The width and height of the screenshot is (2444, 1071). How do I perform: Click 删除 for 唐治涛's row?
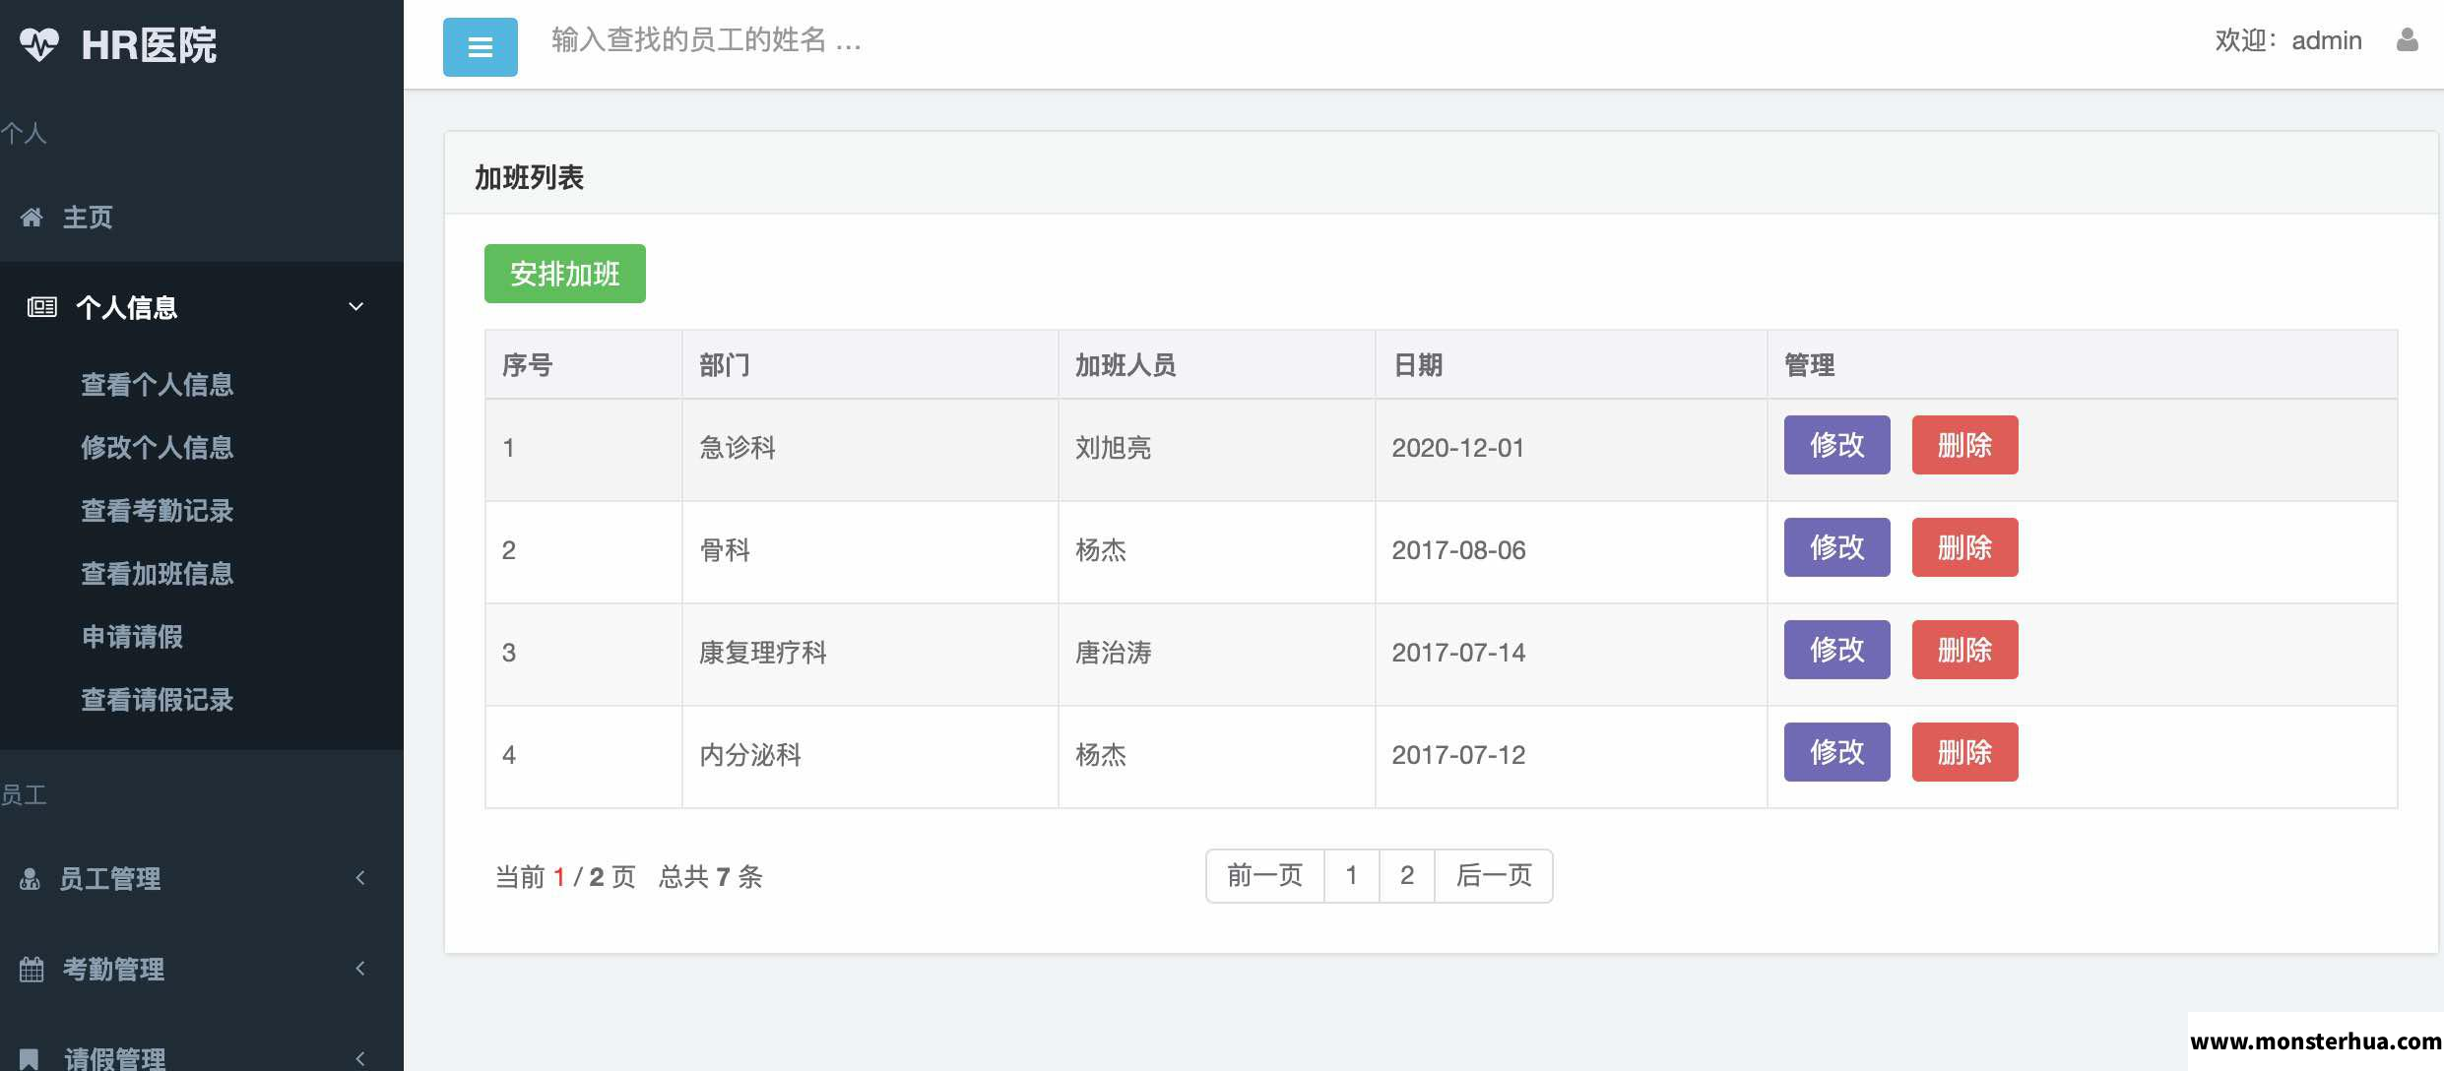coord(1965,650)
